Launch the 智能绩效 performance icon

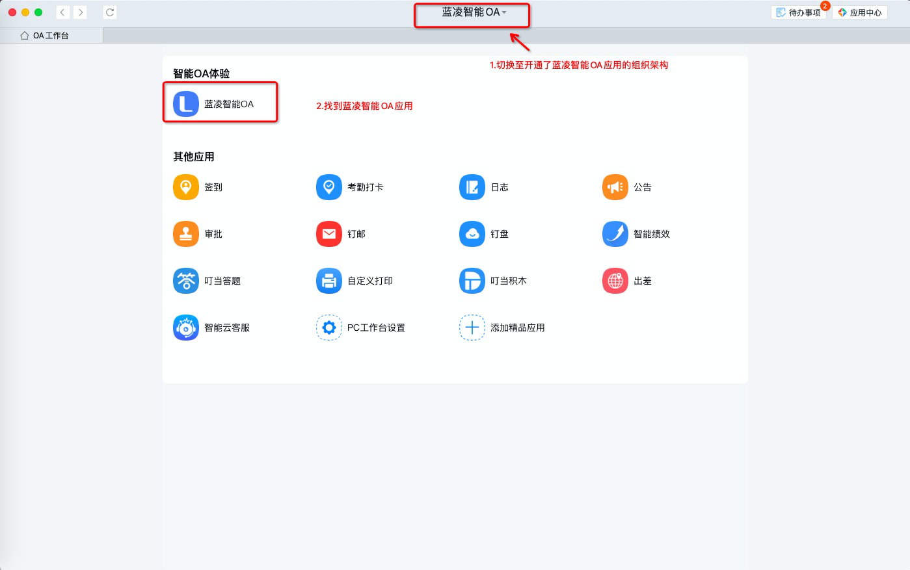tap(615, 234)
